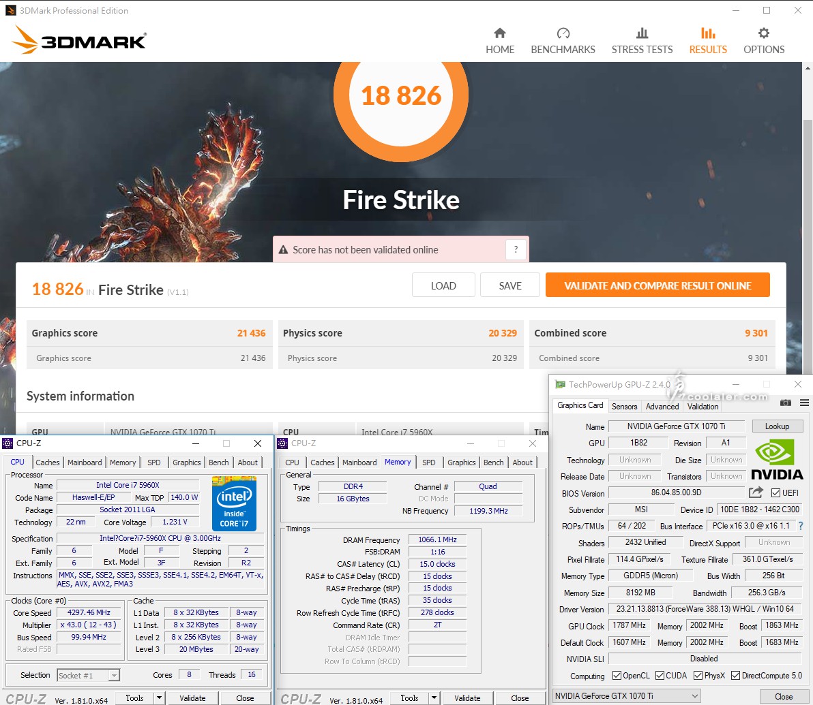Open SPD tab in right CPU-Z
The image size is (813, 705).
(x=429, y=462)
